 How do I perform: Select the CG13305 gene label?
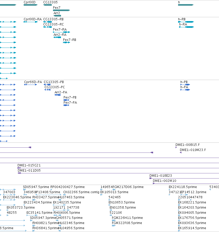click(x=50, y=2)
